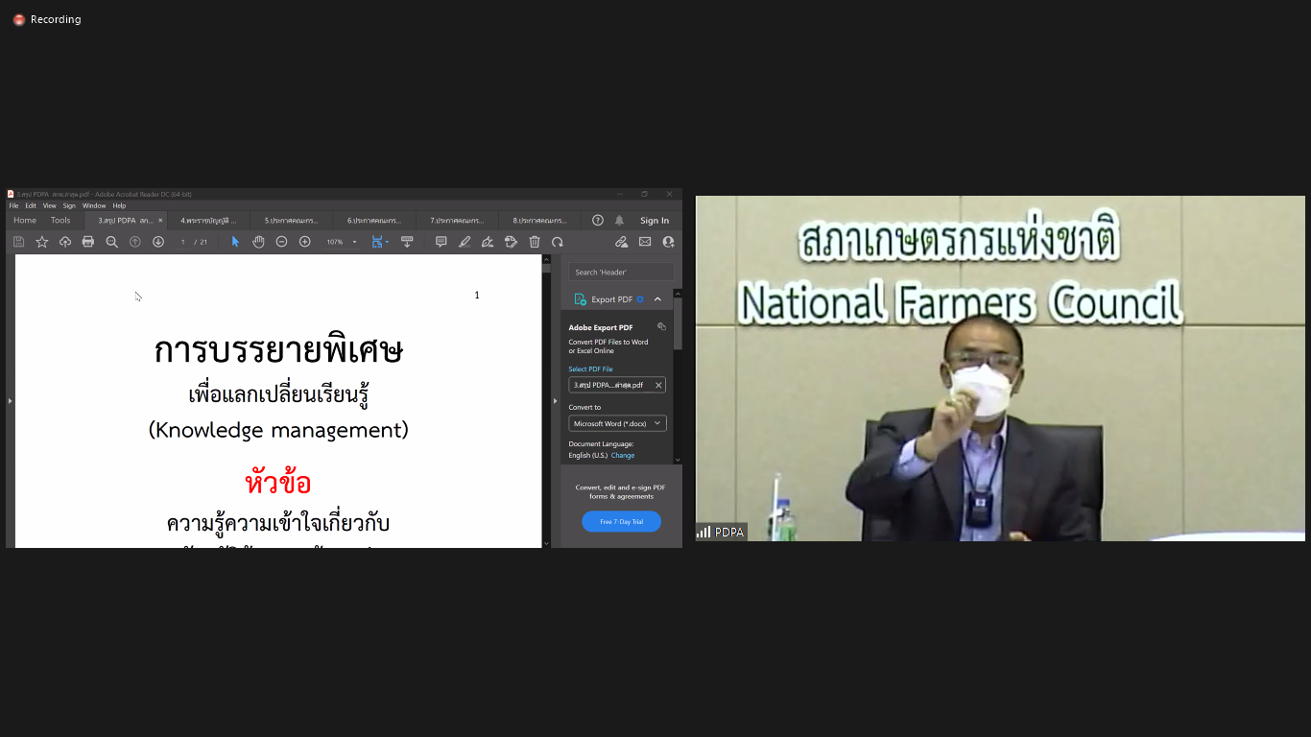Open the View menu
This screenshot has height=737, width=1311.
pyautogui.click(x=50, y=205)
